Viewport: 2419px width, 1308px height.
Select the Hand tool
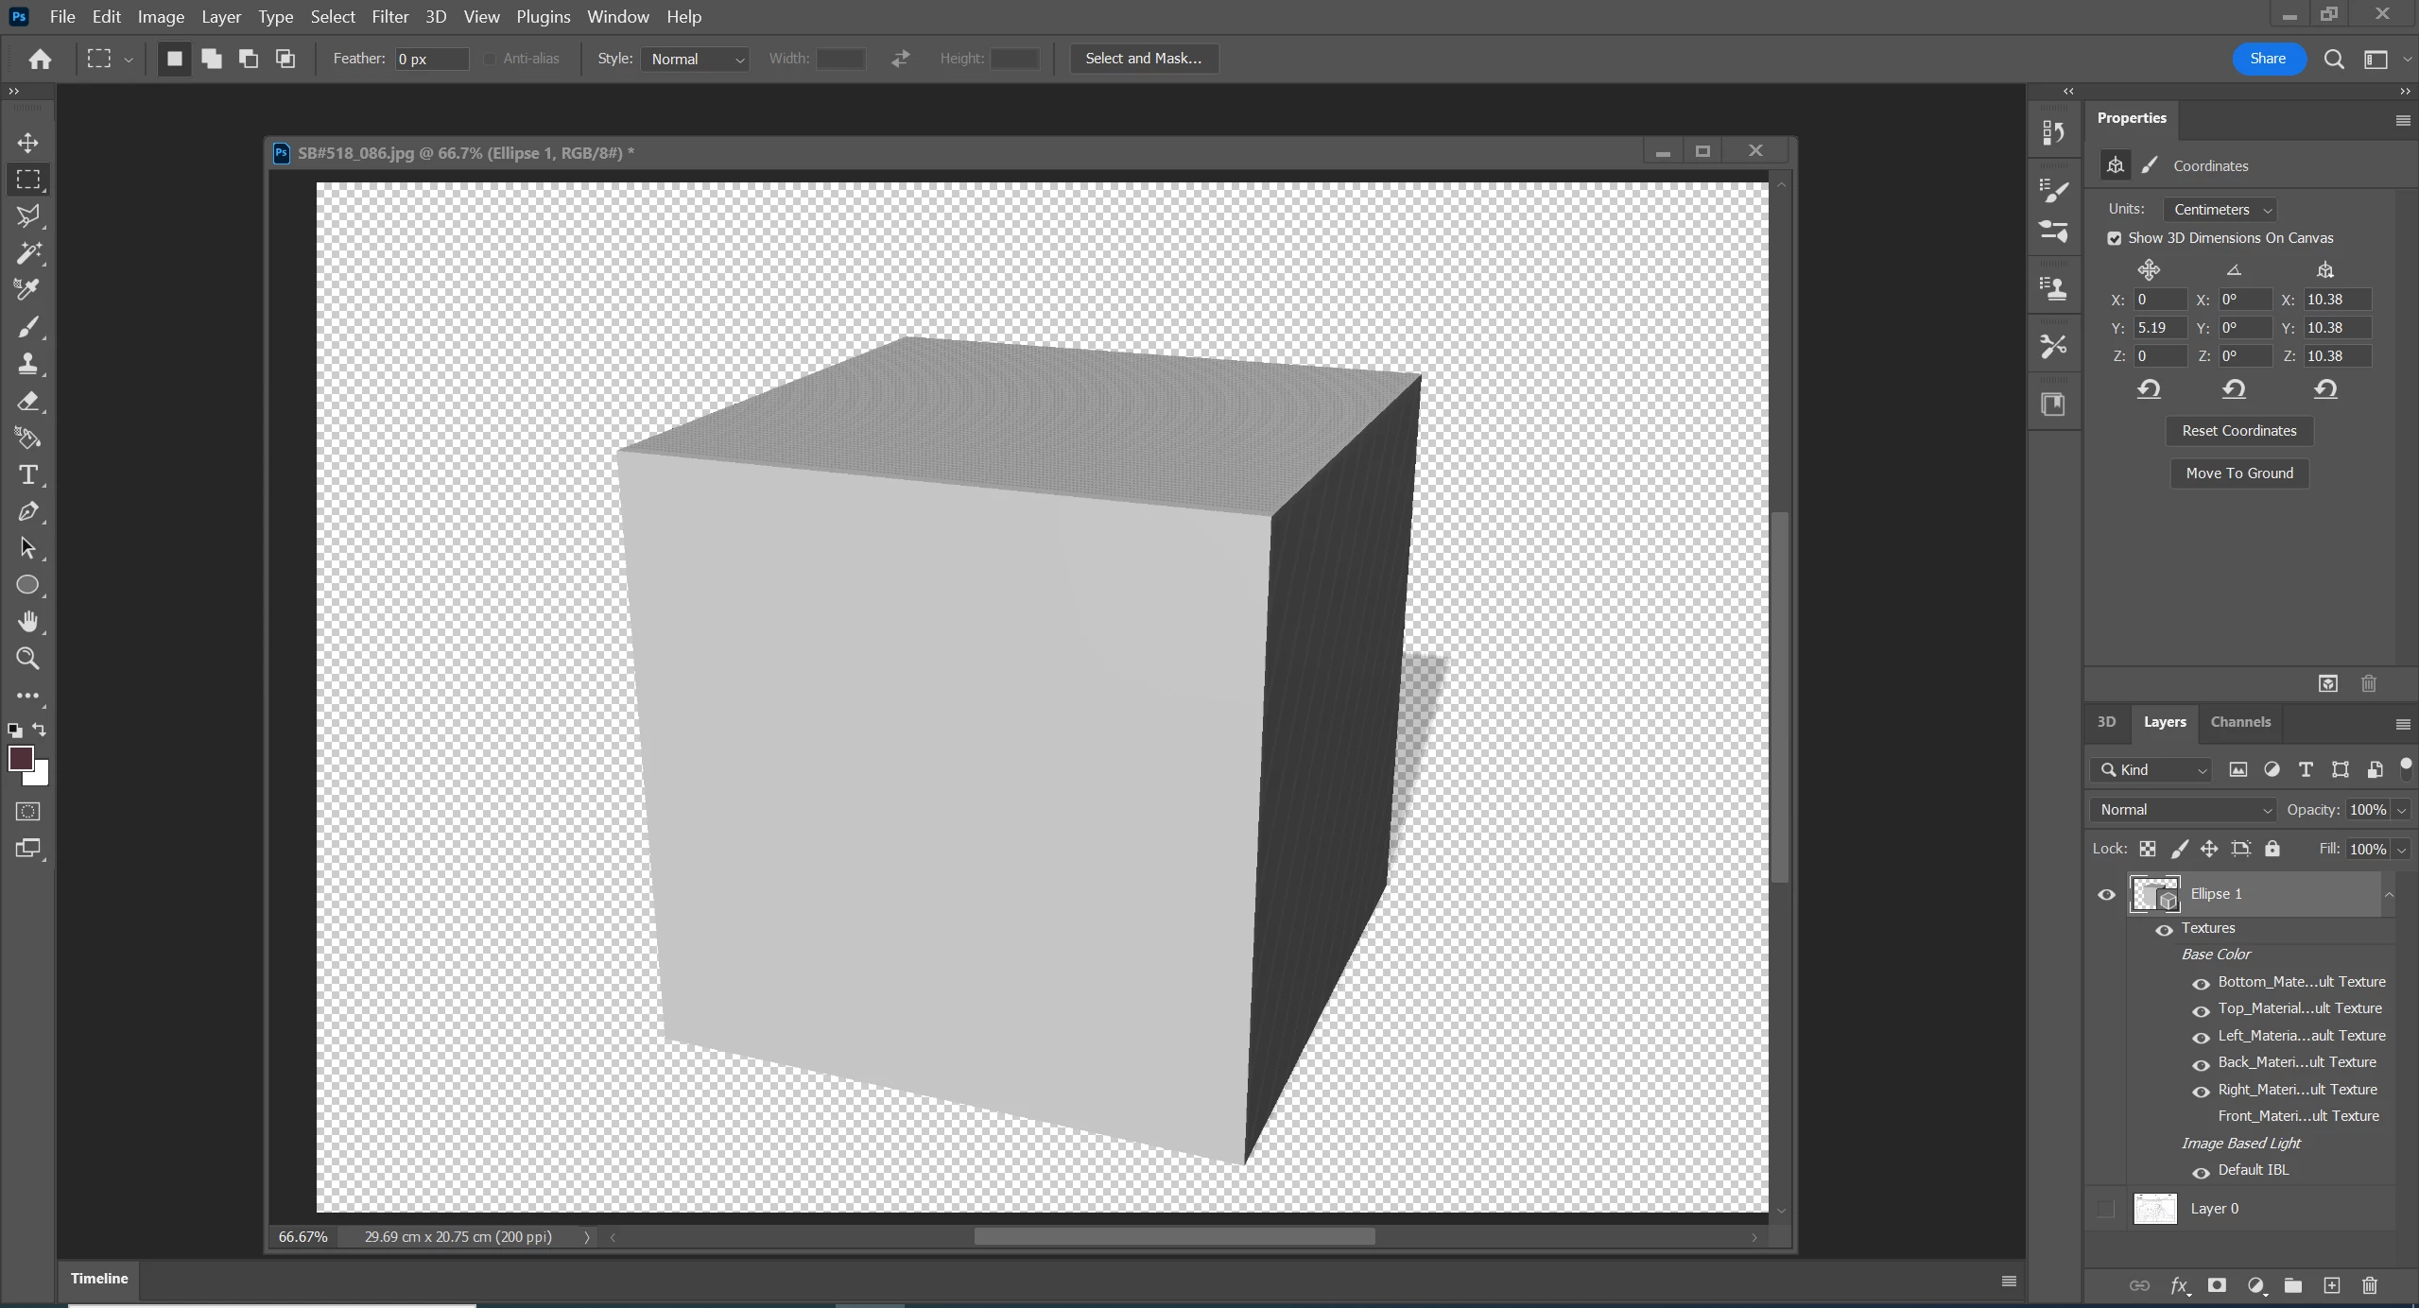click(27, 622)
